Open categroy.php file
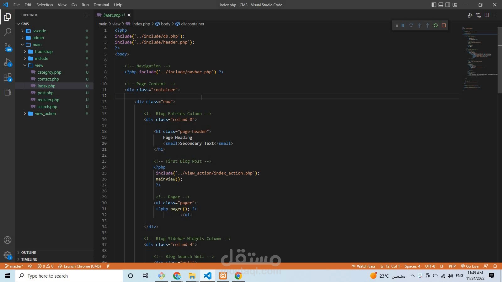Screen dimensions: 502x282 [x=49, y=72]
